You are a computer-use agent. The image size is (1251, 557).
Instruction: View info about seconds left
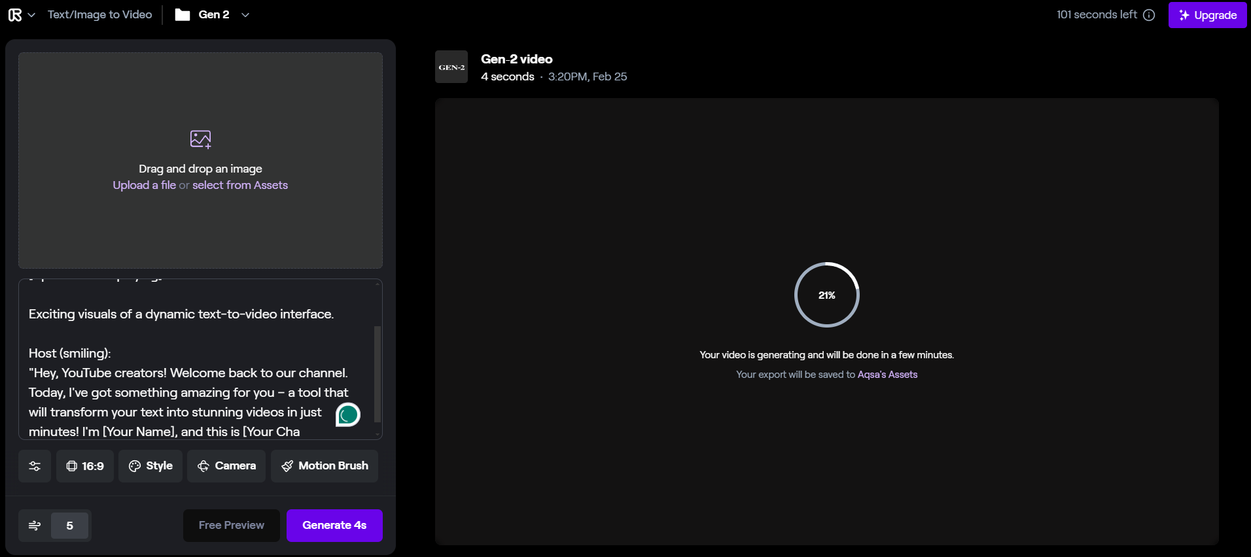pyautogui.click(x=1149, y=15)
